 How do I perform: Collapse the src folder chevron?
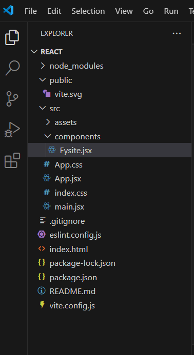(x=43, y=108)
